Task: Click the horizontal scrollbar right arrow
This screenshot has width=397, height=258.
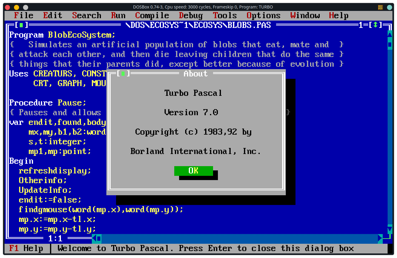Action: tap(380, 239)
